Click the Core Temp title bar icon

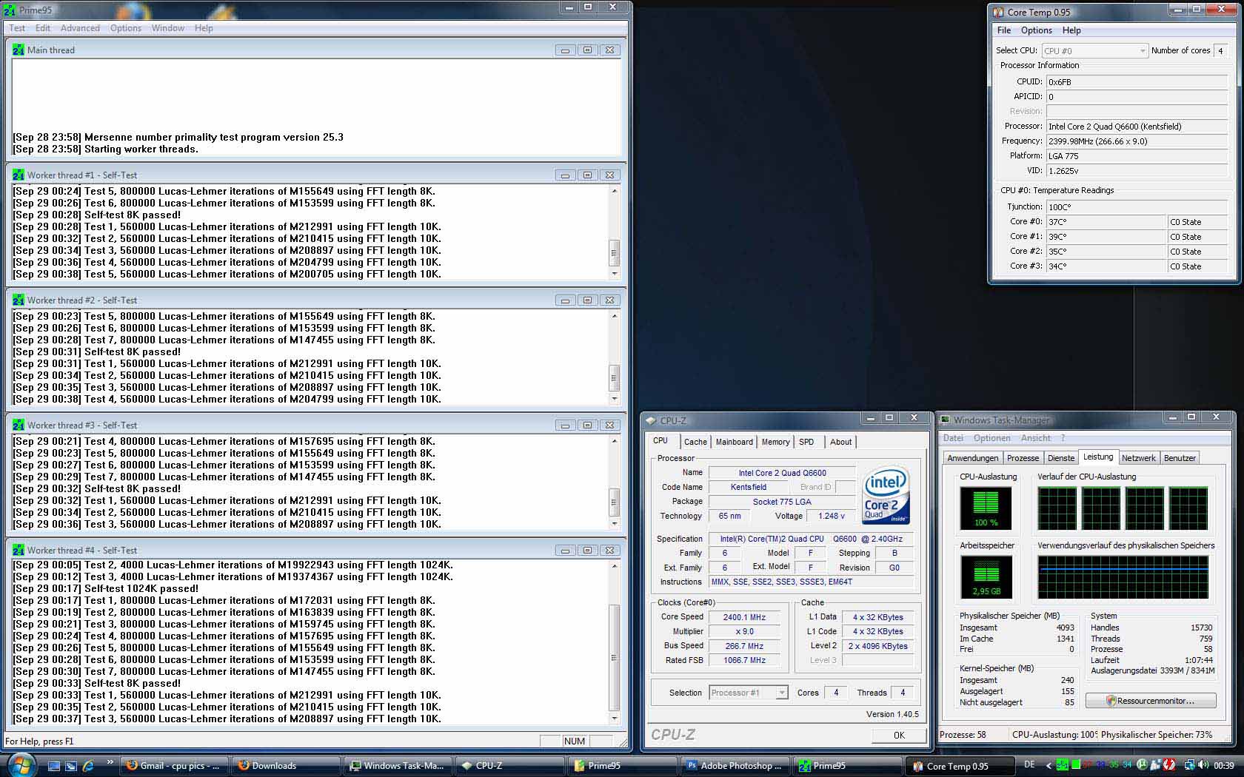coord(998,12)
